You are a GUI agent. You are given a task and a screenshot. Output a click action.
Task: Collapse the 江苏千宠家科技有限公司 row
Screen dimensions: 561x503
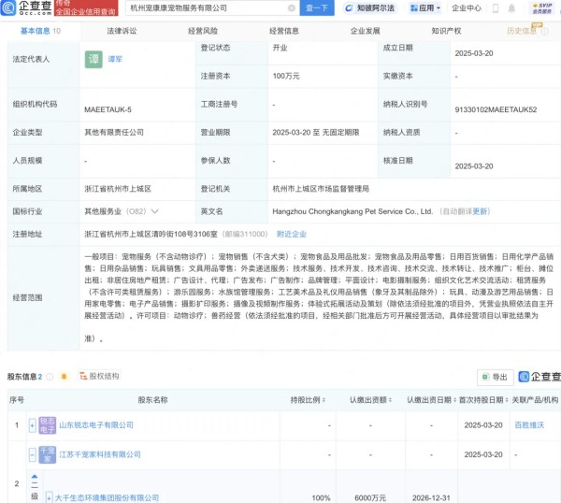[x=32, y=455]
